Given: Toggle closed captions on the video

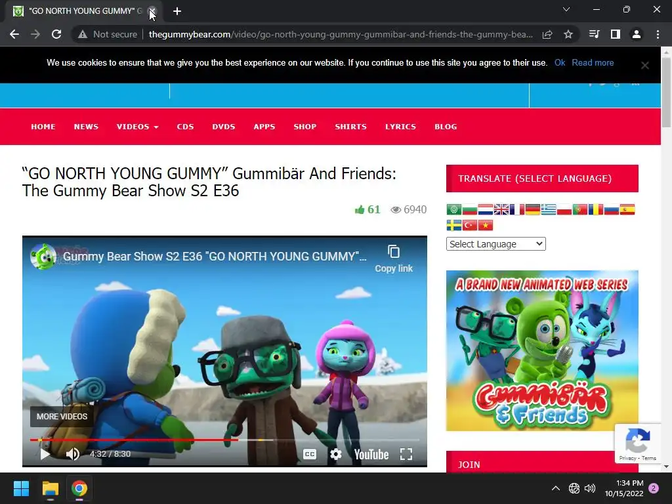Looking at the screenshot, I should pyautogui.click(x=310, y=454).
